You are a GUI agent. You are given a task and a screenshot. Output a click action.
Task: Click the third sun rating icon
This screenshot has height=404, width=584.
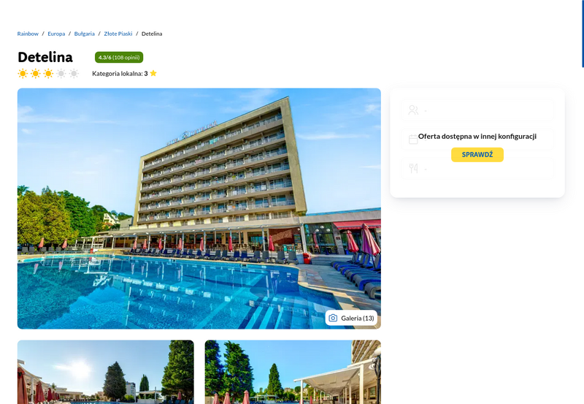click(48, 73)
